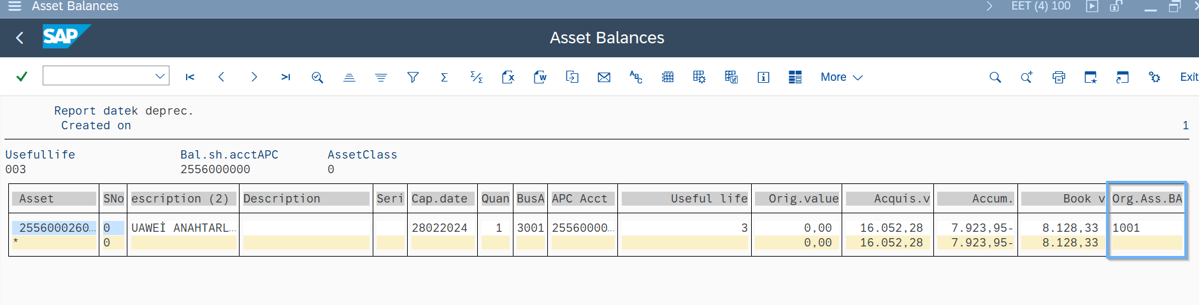The image size is (1199, 305).
Task: Open the Set Filter funnel icon
Action: coord(413,77)
